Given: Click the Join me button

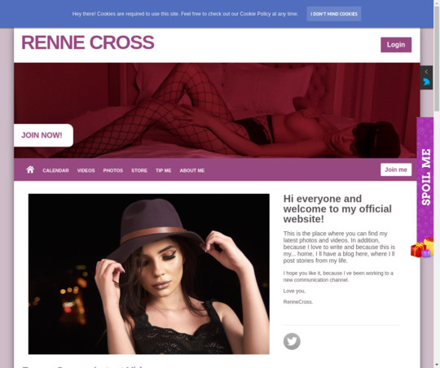Looking at the screenshot, I should (396, 169).
